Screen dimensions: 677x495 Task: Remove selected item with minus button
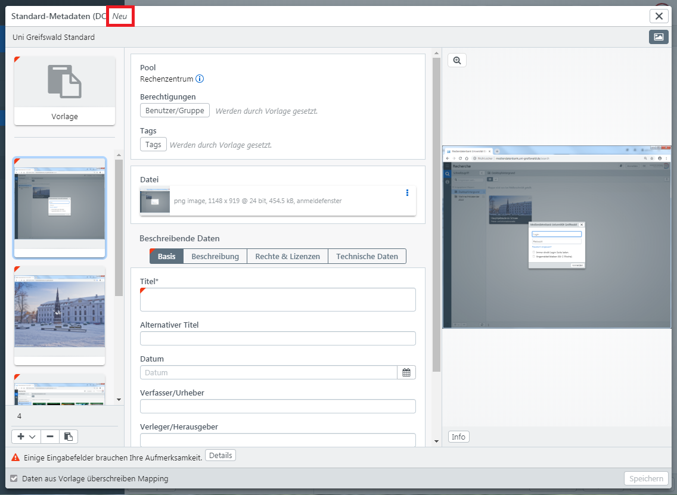pyautogui.click(x=50, y=437)
